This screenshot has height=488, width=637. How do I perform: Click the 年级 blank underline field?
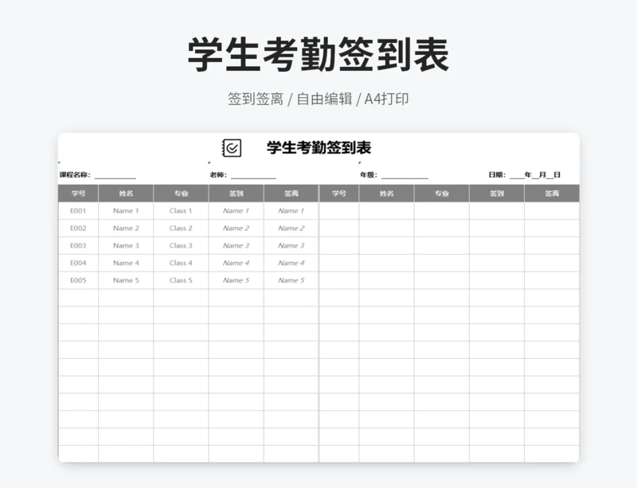coord(404,175)
